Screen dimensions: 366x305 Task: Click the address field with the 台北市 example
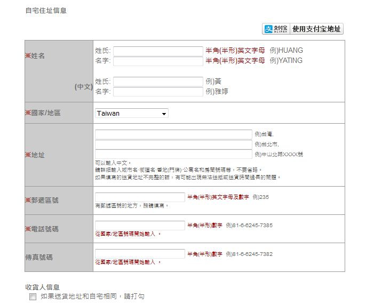point(173,145)
